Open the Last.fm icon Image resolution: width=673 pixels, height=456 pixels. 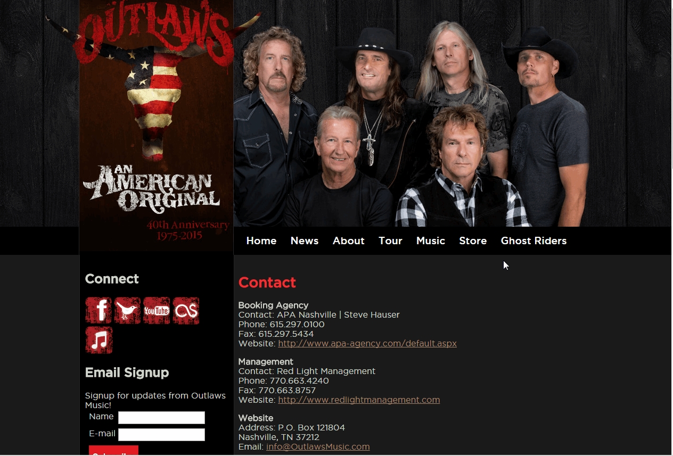186,311
